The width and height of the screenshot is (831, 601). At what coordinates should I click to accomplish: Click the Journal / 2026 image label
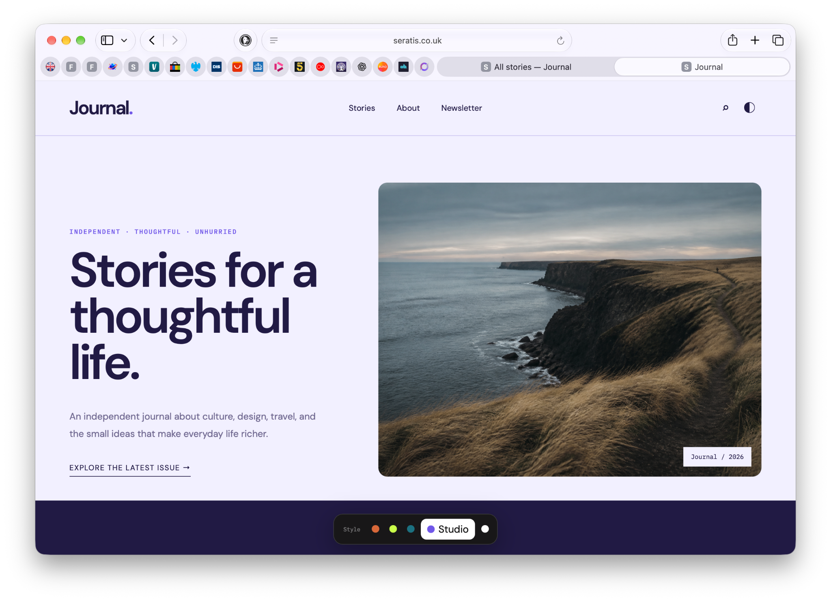[x=717, y=457]
